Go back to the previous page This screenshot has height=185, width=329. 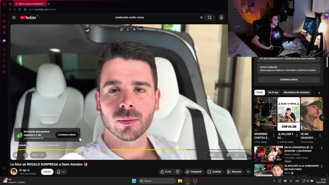click(x=10, y=10)
